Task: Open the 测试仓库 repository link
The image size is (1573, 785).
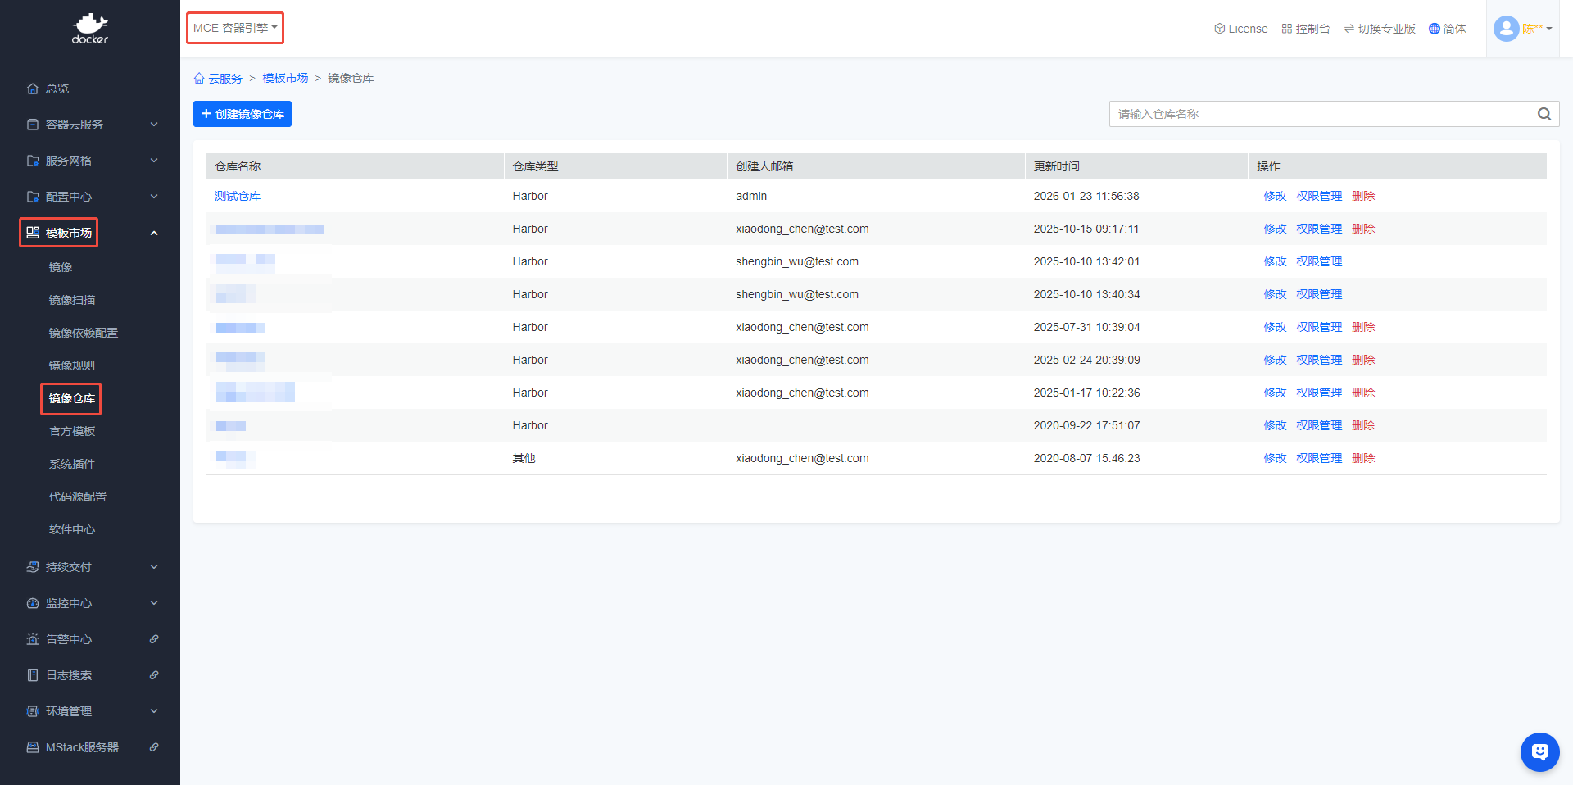Action: coord(238,196)
